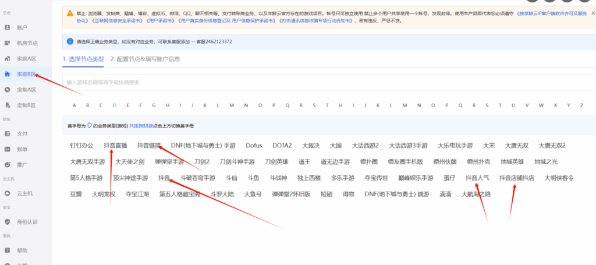
Task: Filter by letter B
Action: click(x=87, y=105)
